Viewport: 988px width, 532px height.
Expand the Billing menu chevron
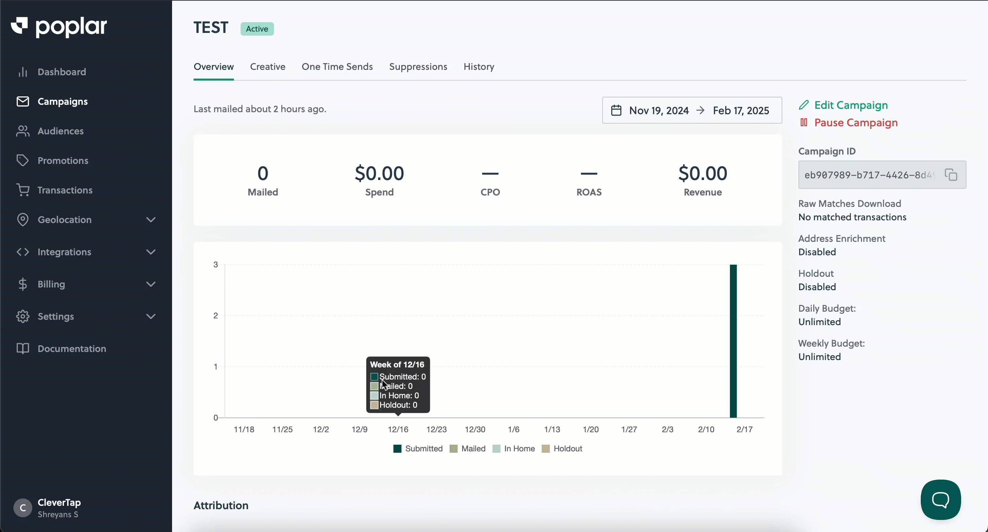point(151,284)
